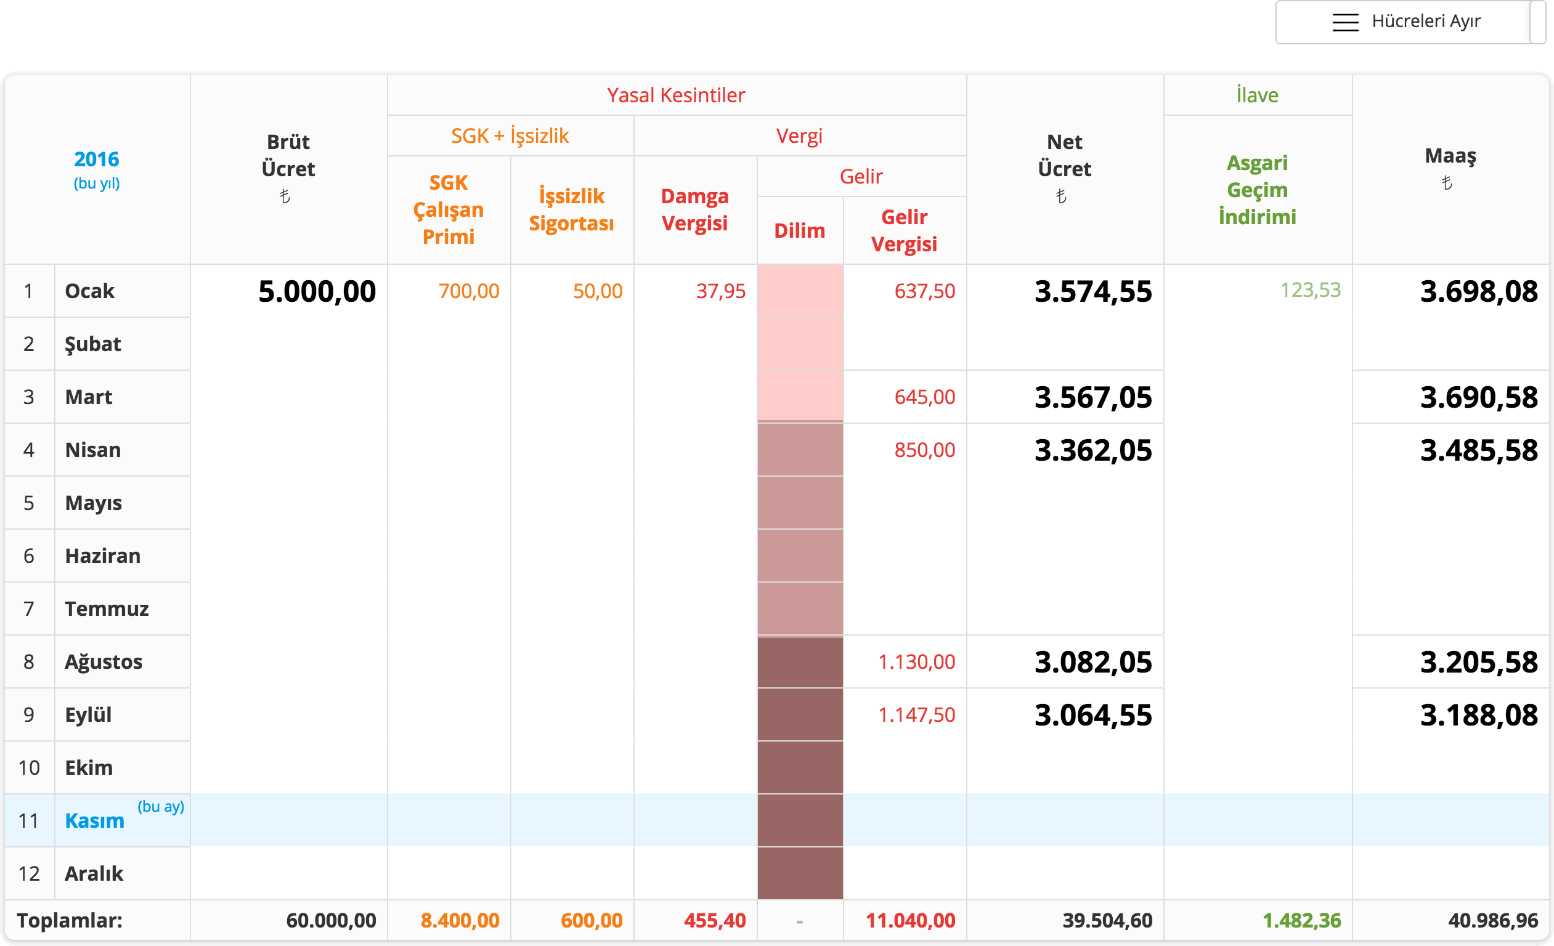Viewport: 1554px width, 946px height.
Task: Click the lira symbol under Brüt Ücret
Action: click(285, 196)
